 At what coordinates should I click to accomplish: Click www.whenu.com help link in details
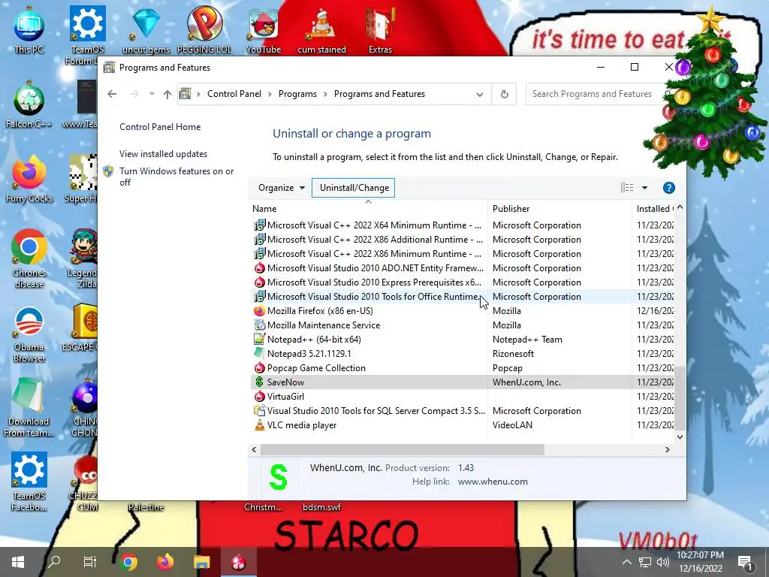pos(493,482)
